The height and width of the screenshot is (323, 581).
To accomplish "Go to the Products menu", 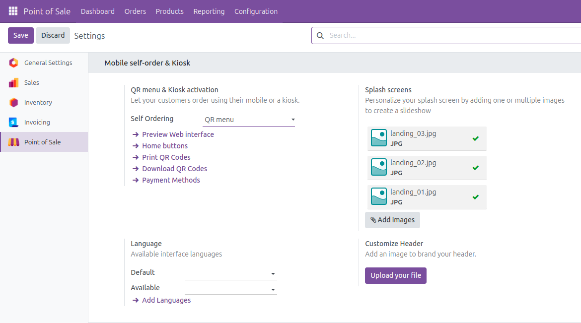I will 169,11.
